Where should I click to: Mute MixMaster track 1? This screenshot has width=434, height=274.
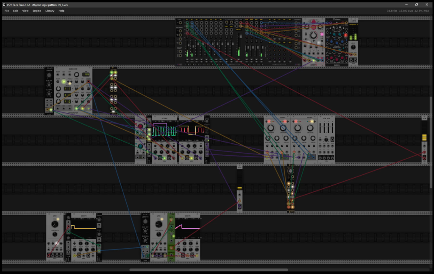pos(187,59)
